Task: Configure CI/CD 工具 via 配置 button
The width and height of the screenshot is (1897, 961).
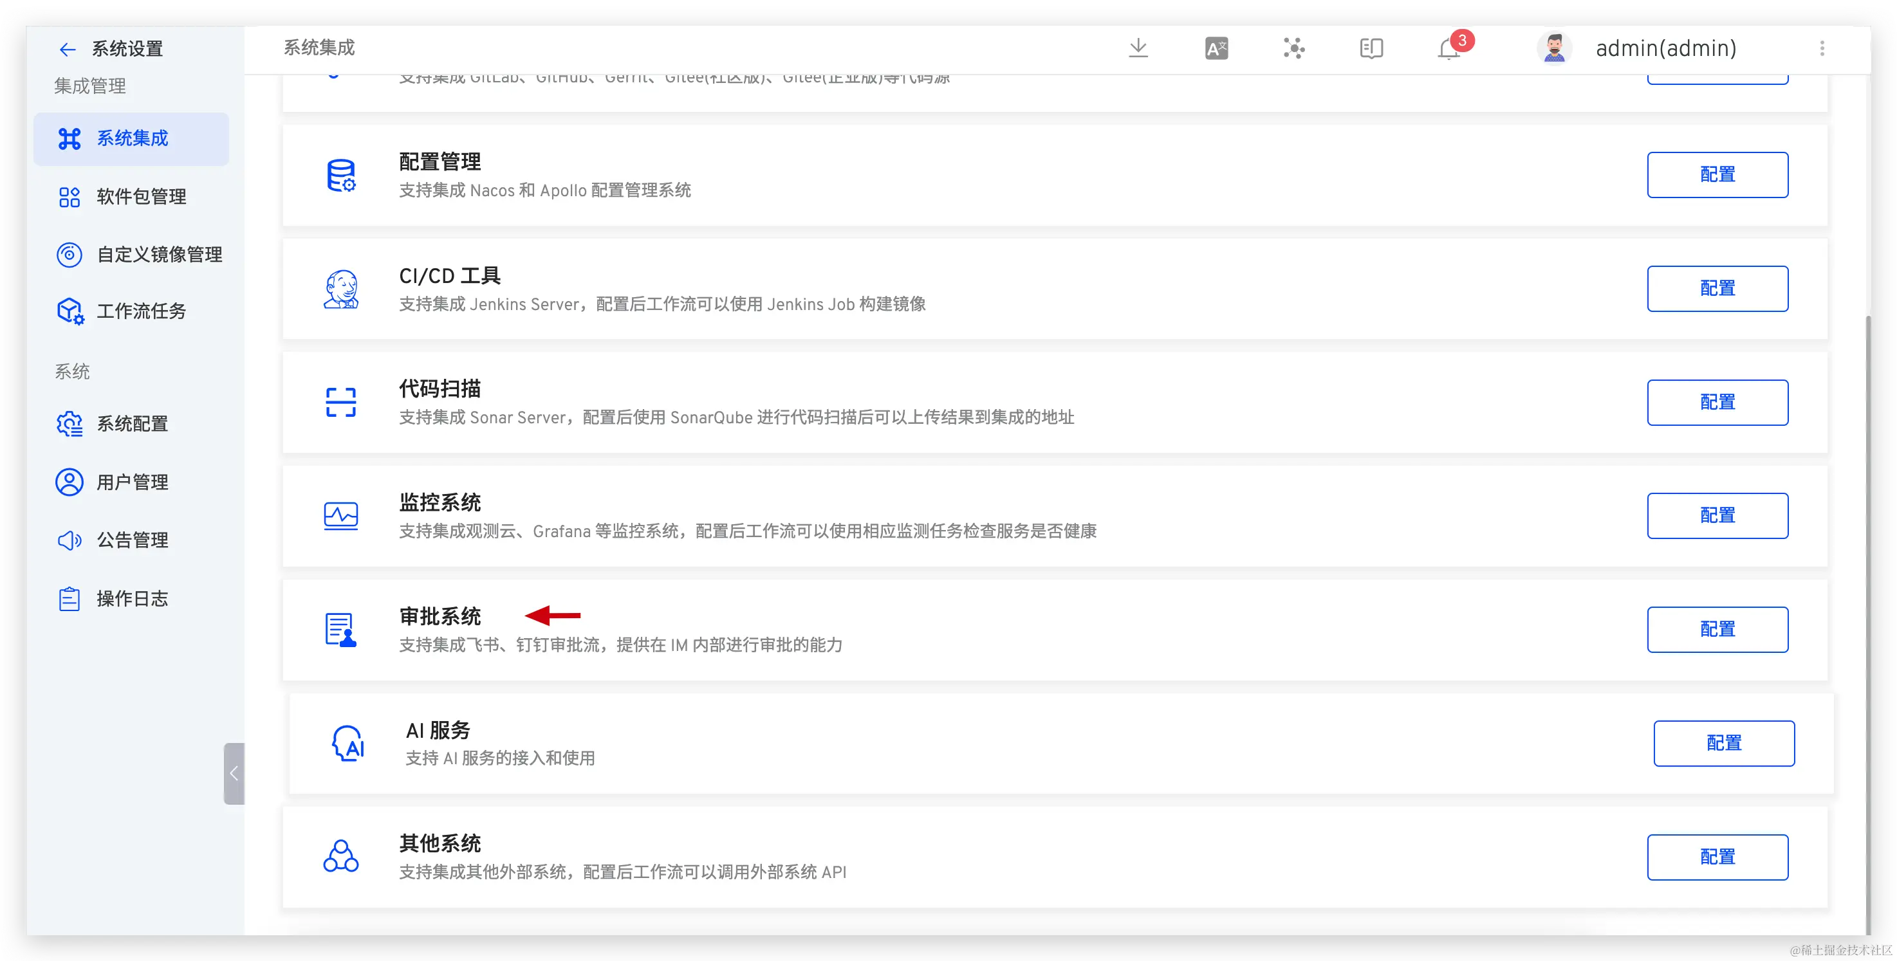Action: 1717,289
